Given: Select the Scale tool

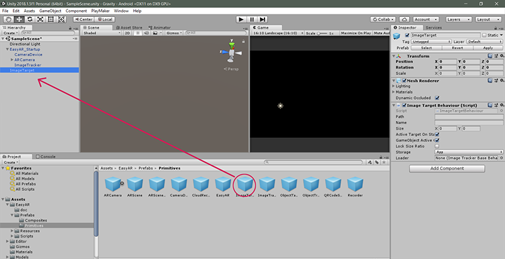Looking at the screenshot, I should tap(40, 20).
